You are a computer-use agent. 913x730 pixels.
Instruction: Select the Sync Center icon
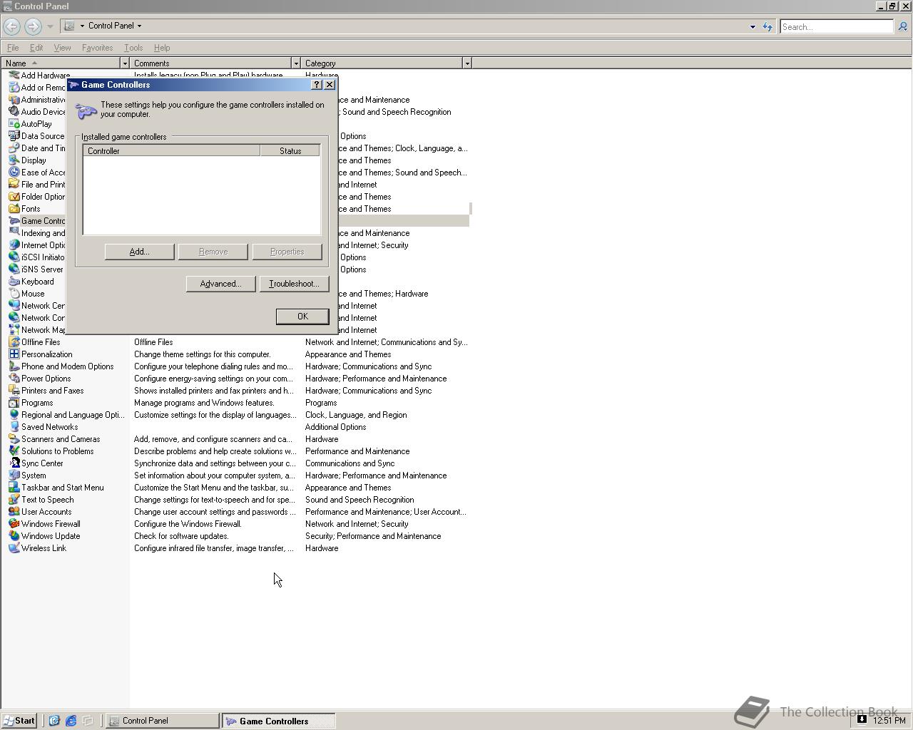(14, 463)
